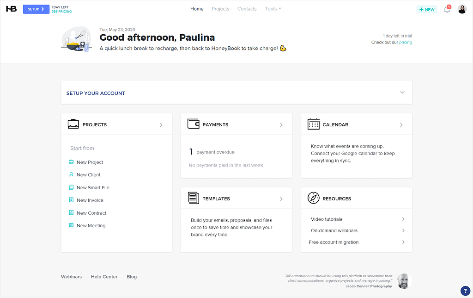Open Templates card via its arrow
Viewport: 473px width, 298px height.
281,199
